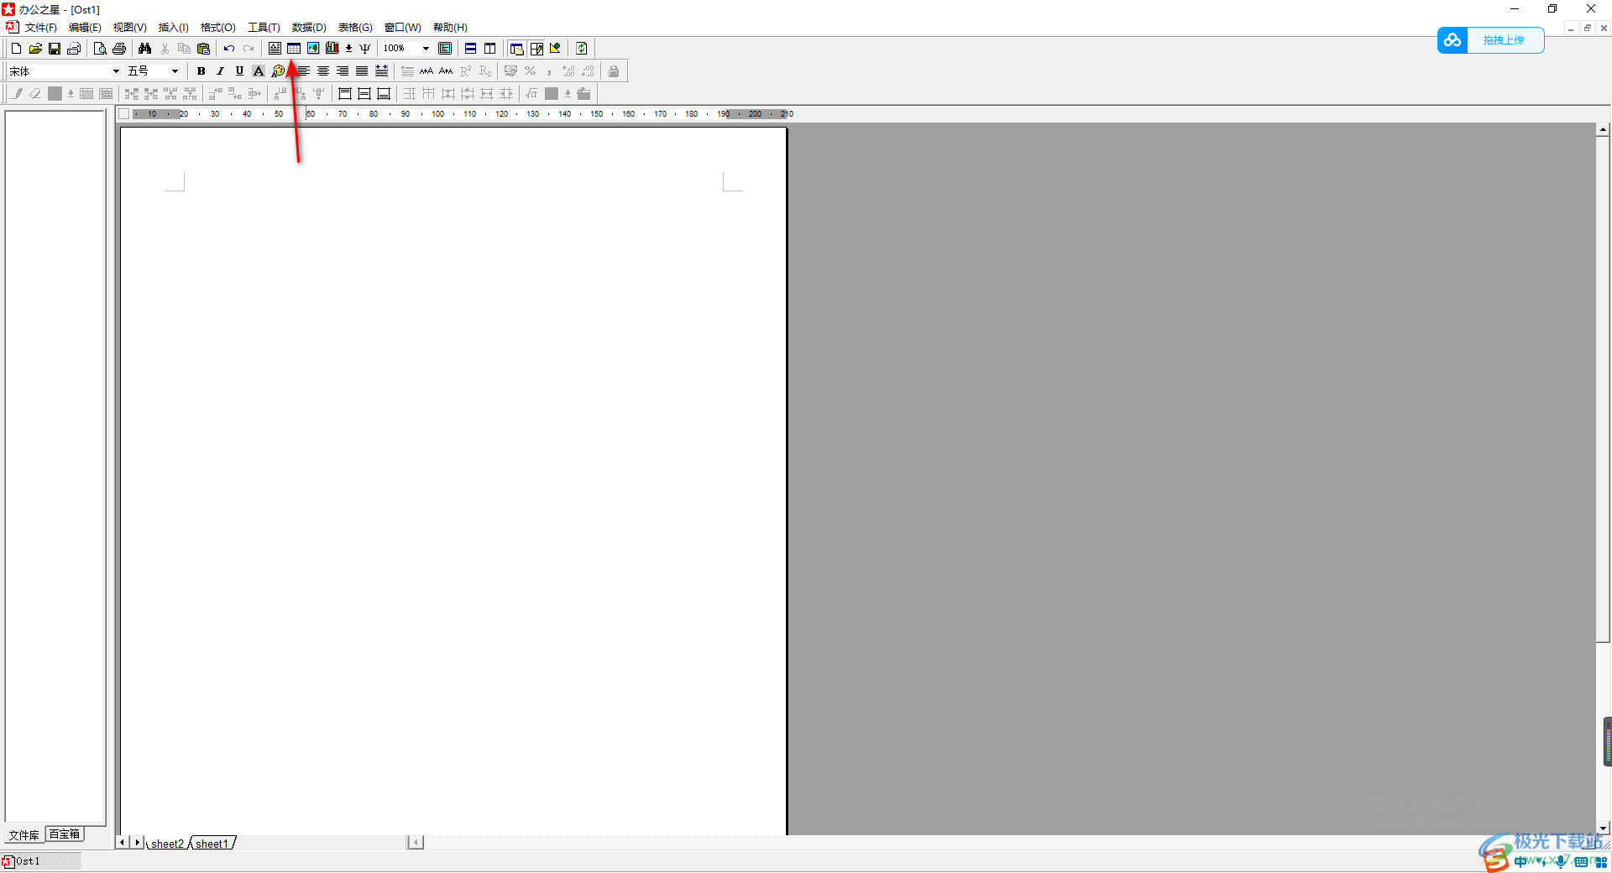Image resolution: width=1612 pixels, height=873 pixels.
Task: Click the line spacing icon
Action: (x=407, y=71)
